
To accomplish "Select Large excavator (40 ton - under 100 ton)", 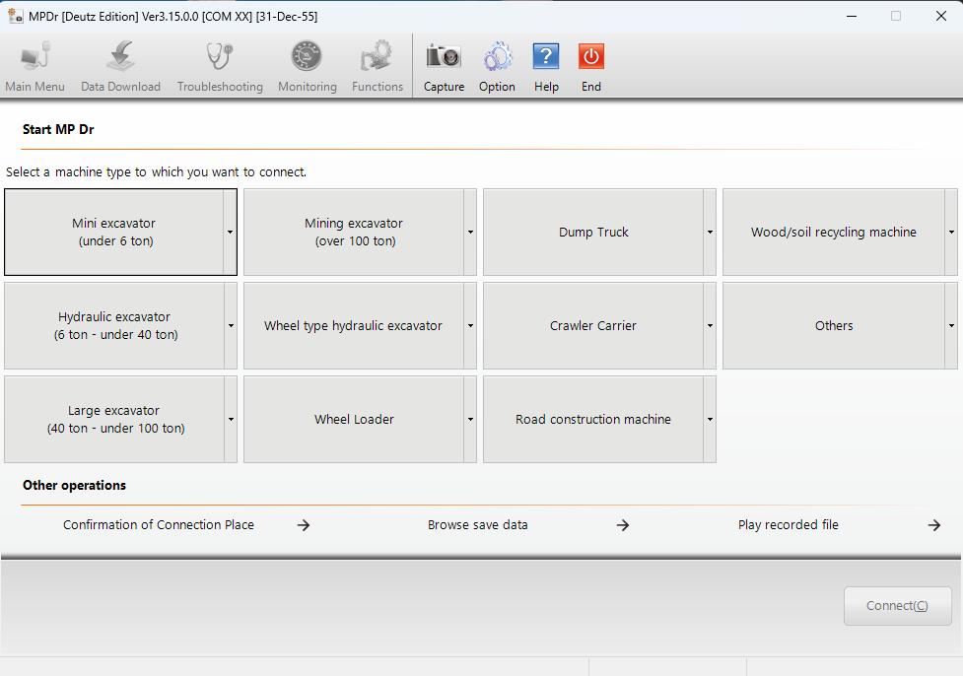I will click(x=114, y=420).
